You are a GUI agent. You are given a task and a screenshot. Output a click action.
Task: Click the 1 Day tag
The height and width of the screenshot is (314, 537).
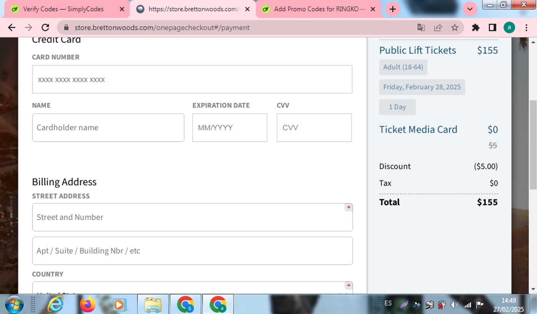tap(397, 107)
